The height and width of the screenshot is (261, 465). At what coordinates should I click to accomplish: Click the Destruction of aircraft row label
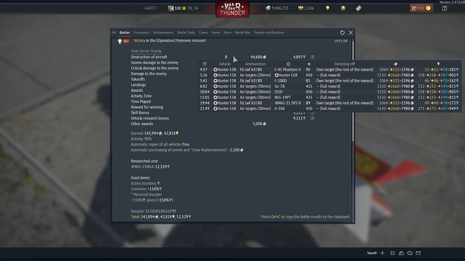point(149,57)
